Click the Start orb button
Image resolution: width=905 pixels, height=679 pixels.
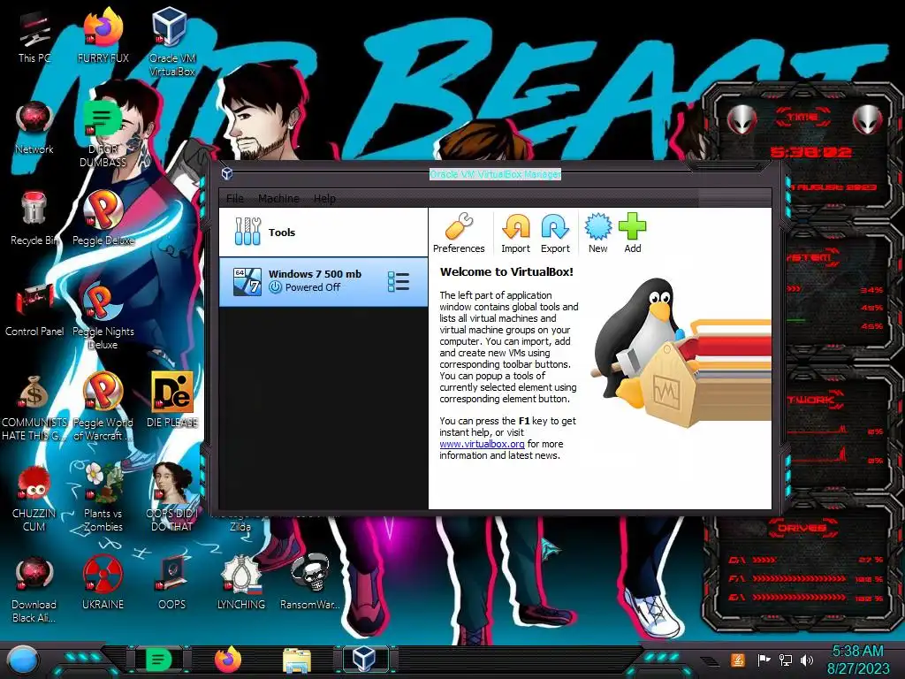pos(23,660)
